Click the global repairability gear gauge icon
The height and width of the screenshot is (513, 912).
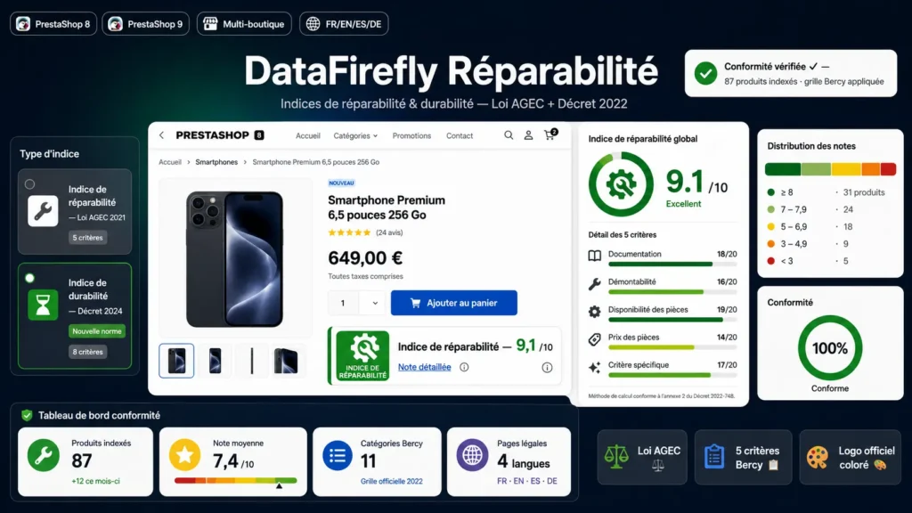point(621,184)
